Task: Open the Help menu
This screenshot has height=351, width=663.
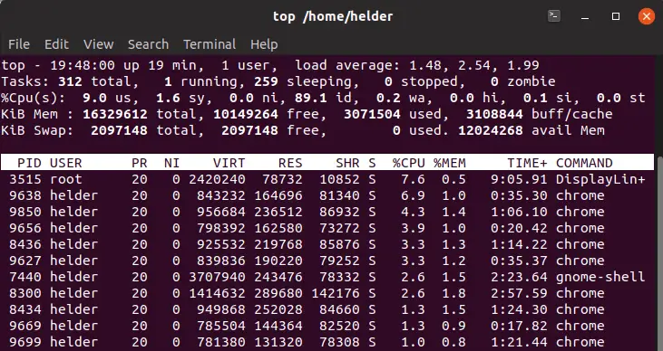Action: pyautogui.click(x=264, y=44)
